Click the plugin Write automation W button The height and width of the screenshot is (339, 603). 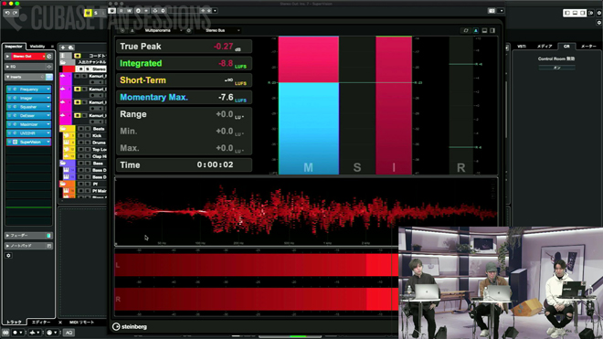click(x=129, y=11)
